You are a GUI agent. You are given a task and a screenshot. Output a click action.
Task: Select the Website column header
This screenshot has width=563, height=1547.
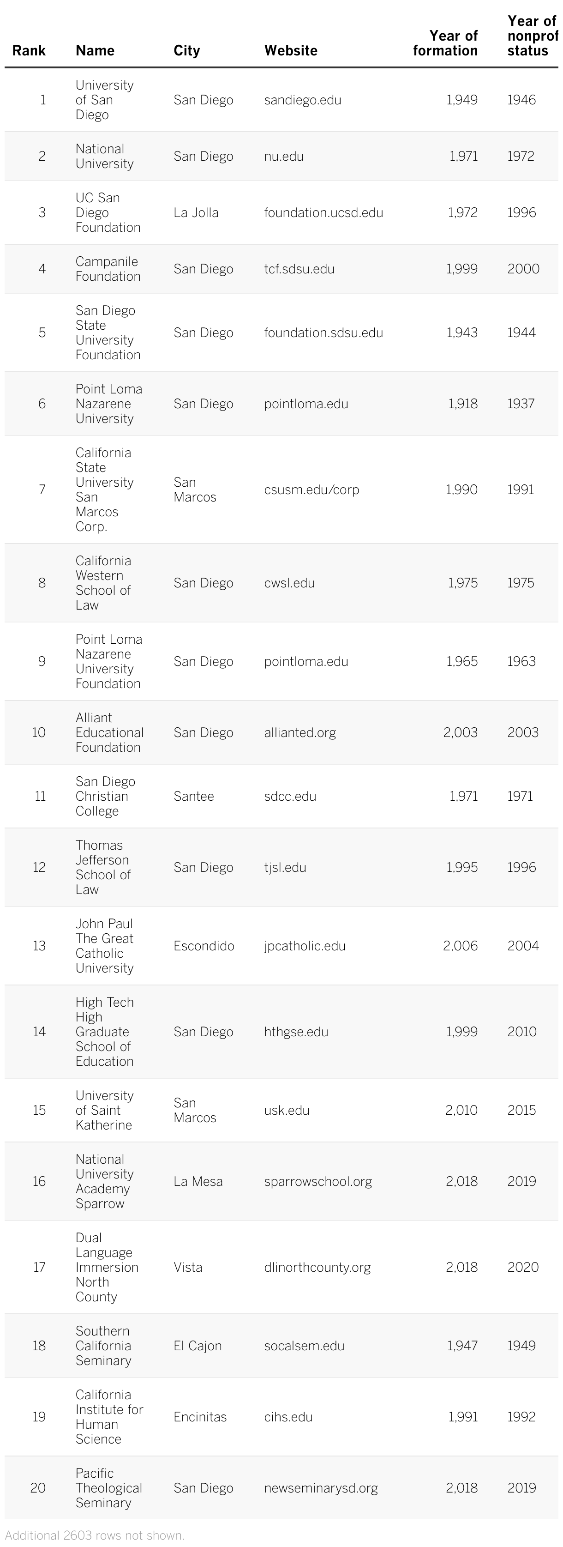pyautogui.click(x=291, y=50)
